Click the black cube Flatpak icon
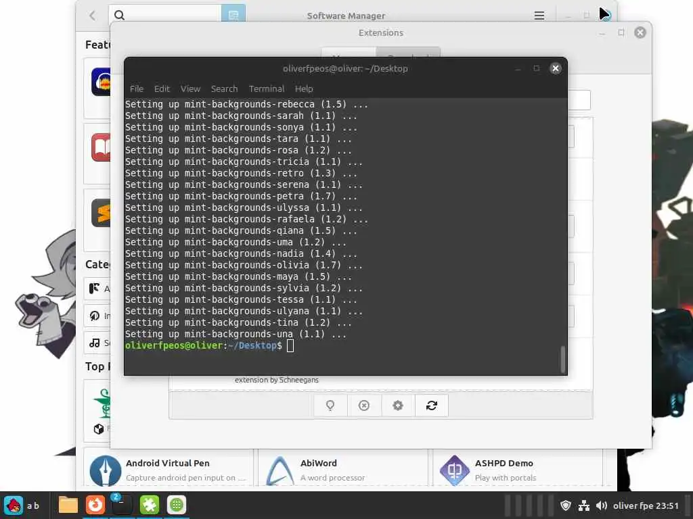The width and height of the screenshot is (693, 519). point(99,428)
